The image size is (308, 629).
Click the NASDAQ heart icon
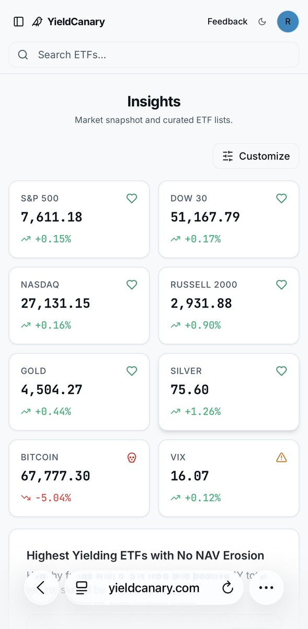pos(132,285)
